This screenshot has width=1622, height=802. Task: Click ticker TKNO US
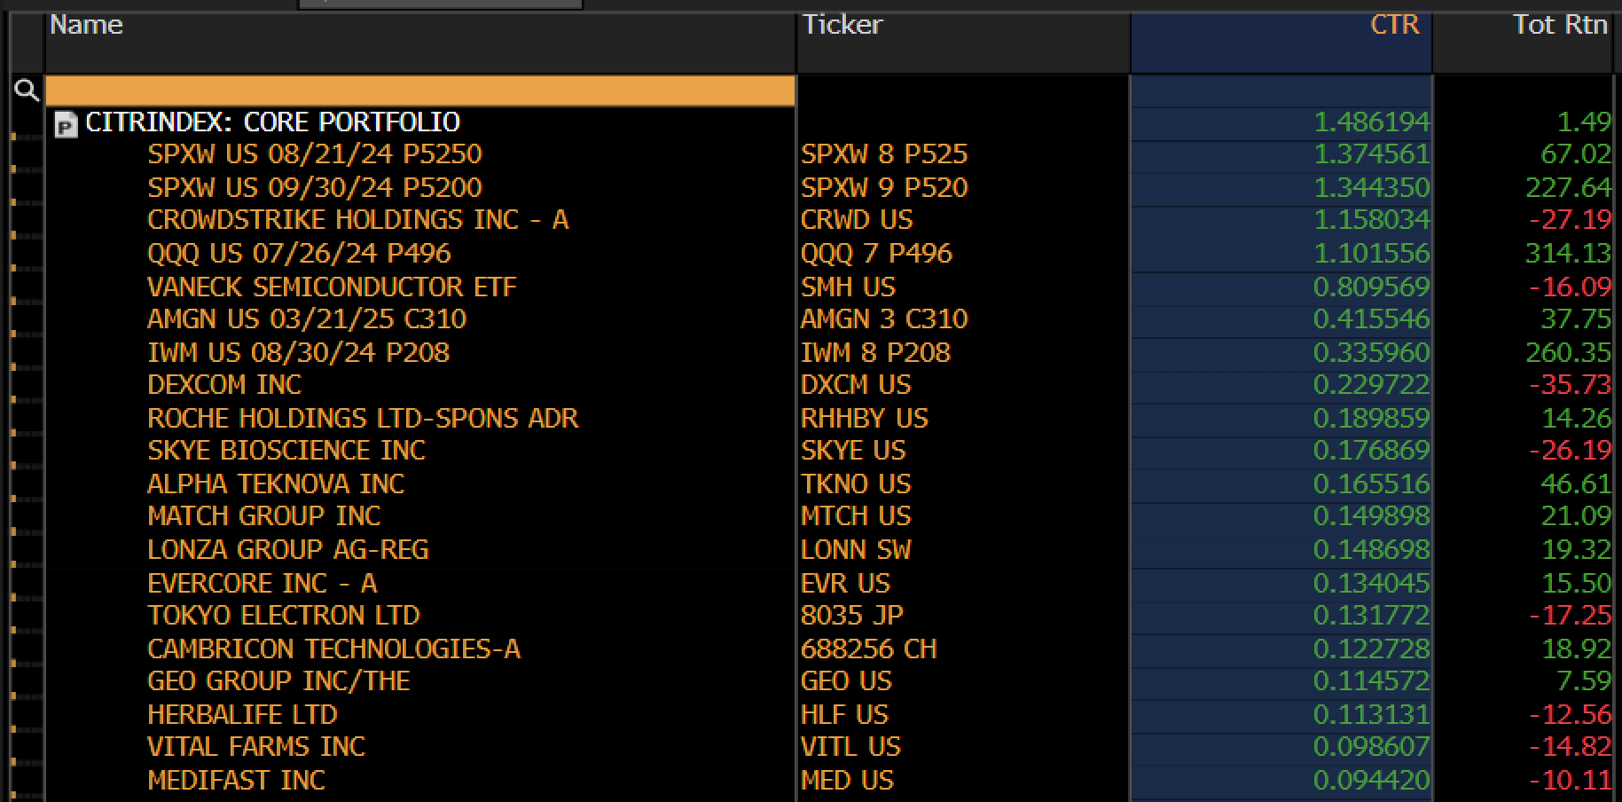(856, 484)
